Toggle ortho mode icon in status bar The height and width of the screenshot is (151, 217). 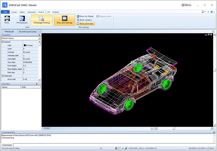coord(123,148)
